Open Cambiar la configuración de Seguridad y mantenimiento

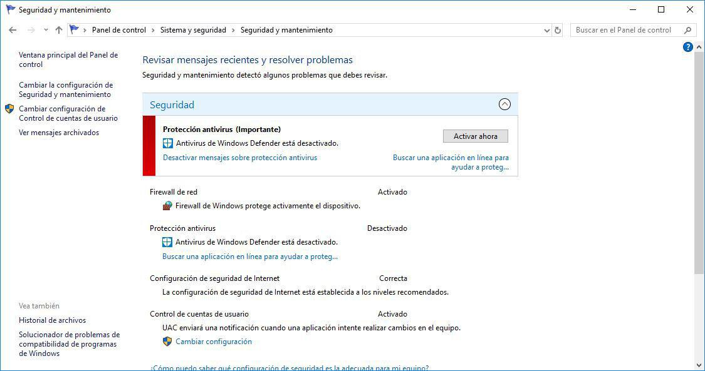click(66, 89)
